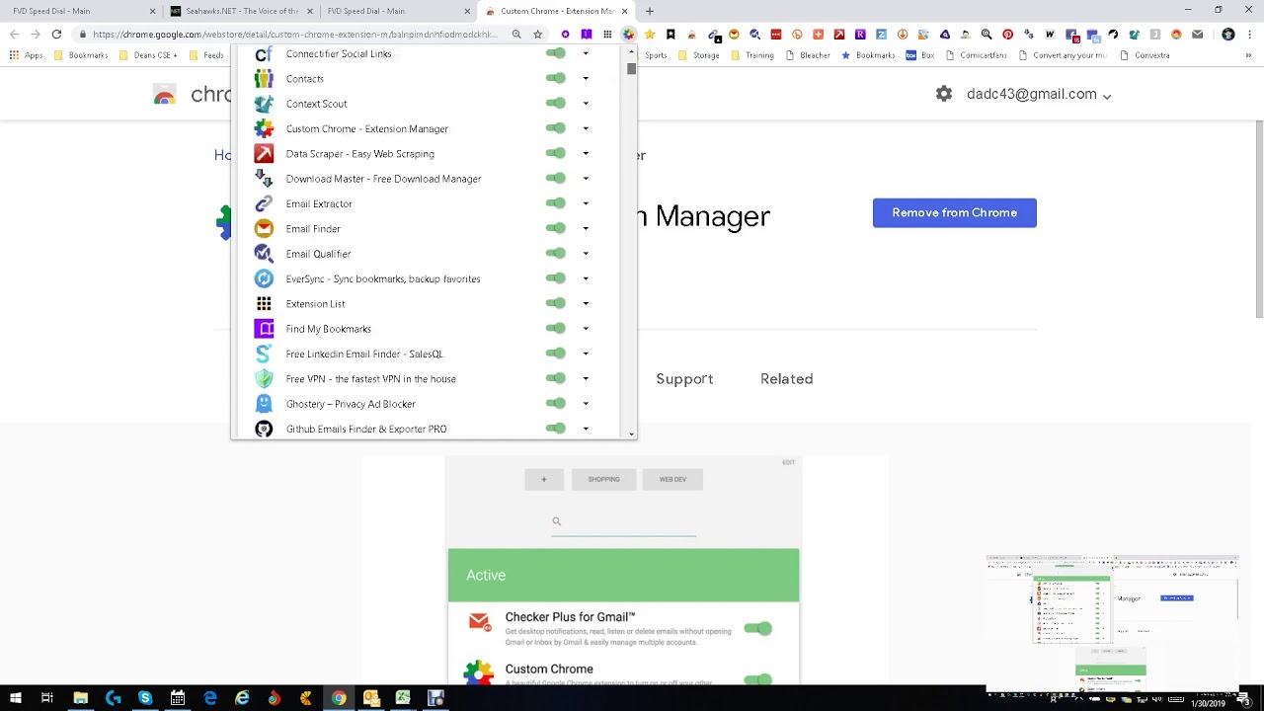Click the Download Master arrow icon
The width and height of the screenshot is (1264, 711).
pos(264,179)
